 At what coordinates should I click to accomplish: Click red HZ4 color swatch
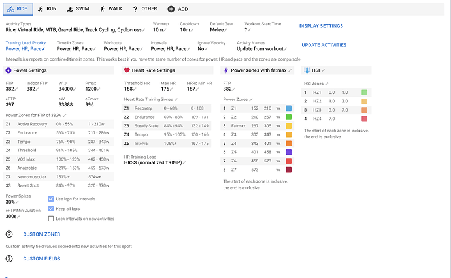[365, 119]
